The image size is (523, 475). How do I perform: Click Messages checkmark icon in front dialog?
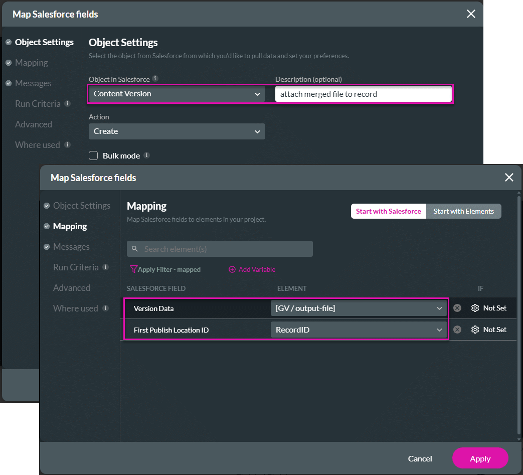coord(47,246)
